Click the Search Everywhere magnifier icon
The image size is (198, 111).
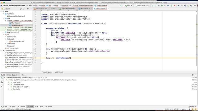coord(195,6)
